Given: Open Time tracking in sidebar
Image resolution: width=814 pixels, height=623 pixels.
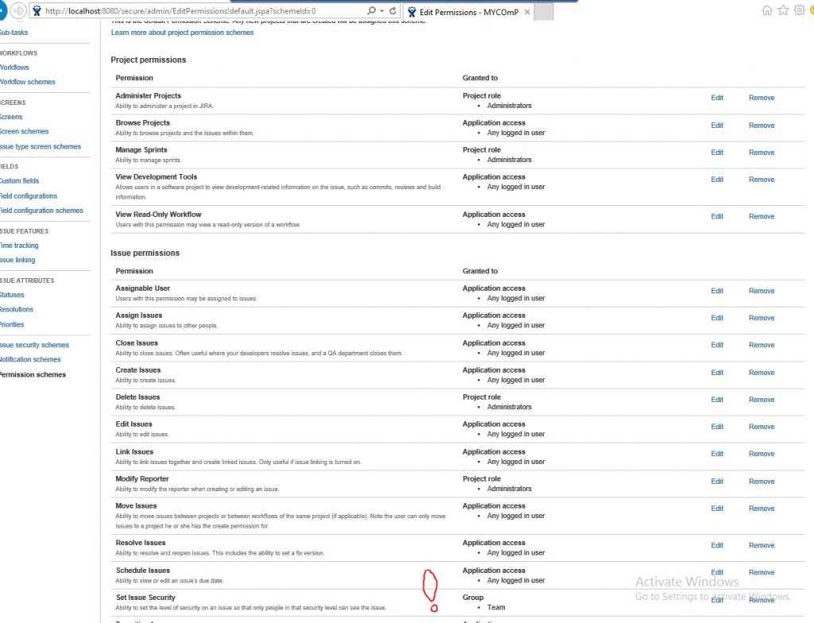Looking at the screenshot, I should [19, 245].
